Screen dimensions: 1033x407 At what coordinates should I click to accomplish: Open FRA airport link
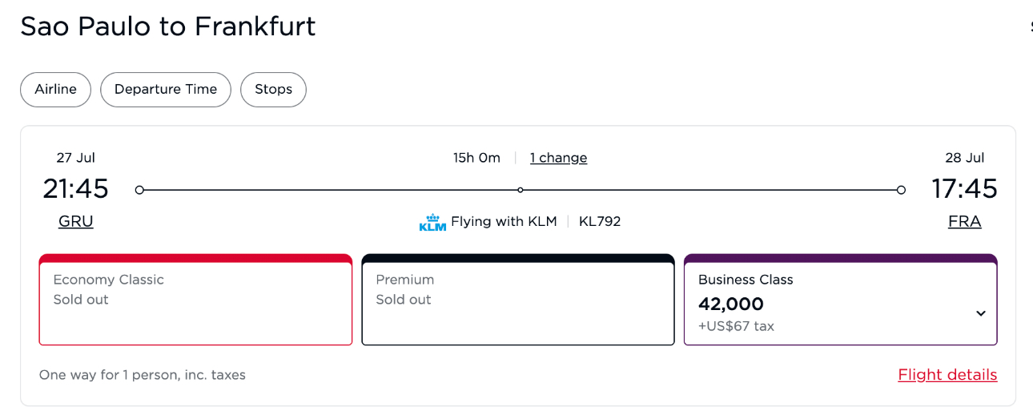coord(964,222)
